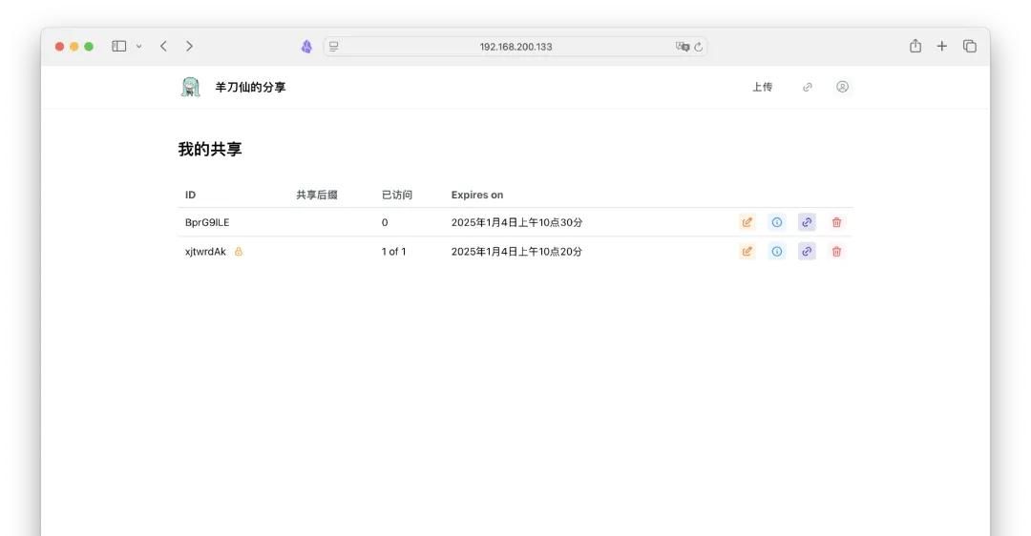Click expiry 2025年1月4日上午10点30分
The height and width of the screenshot is (536, 1031).
coord(516,222)
